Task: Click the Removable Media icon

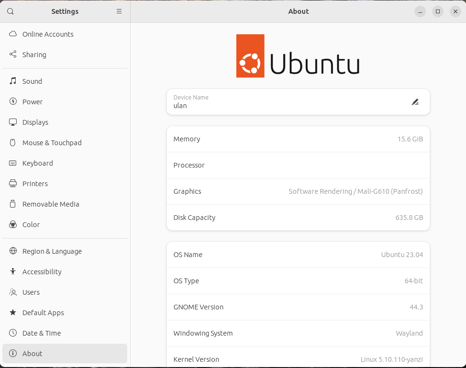Action: [13, 204]
